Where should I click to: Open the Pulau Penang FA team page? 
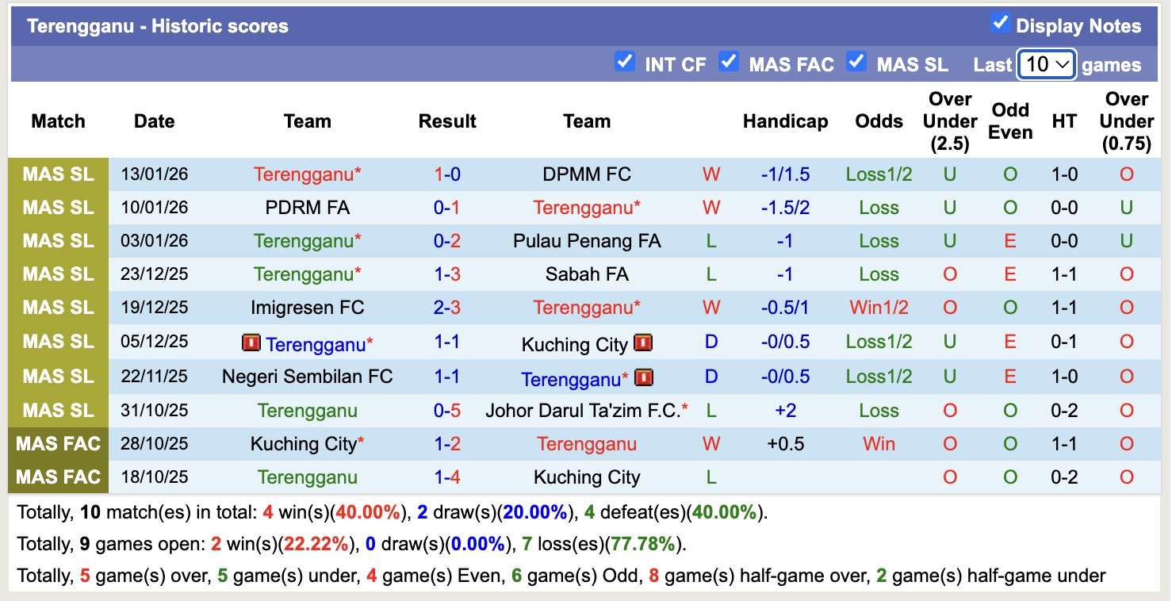(x=587, y=240)
